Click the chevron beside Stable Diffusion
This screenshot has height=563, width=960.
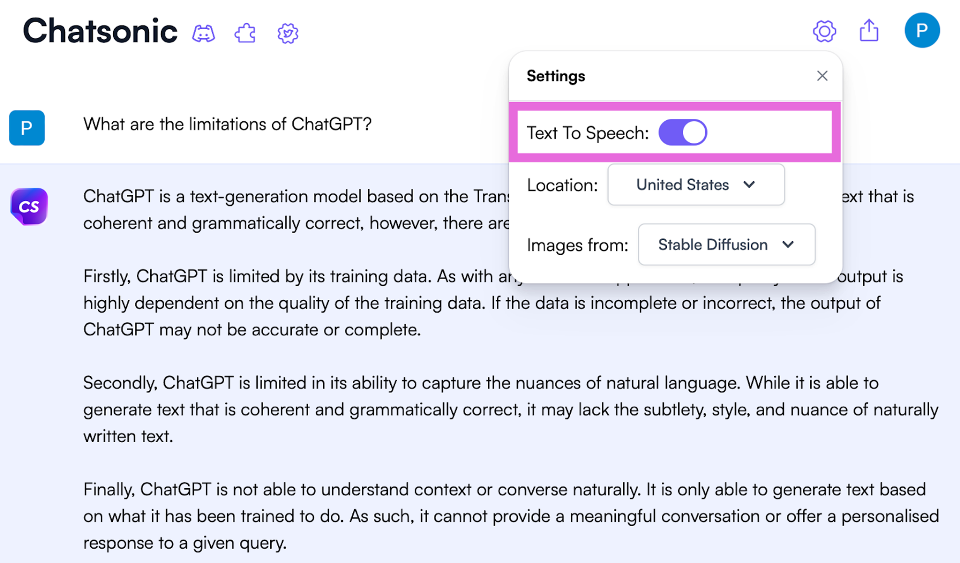point(789,245)
